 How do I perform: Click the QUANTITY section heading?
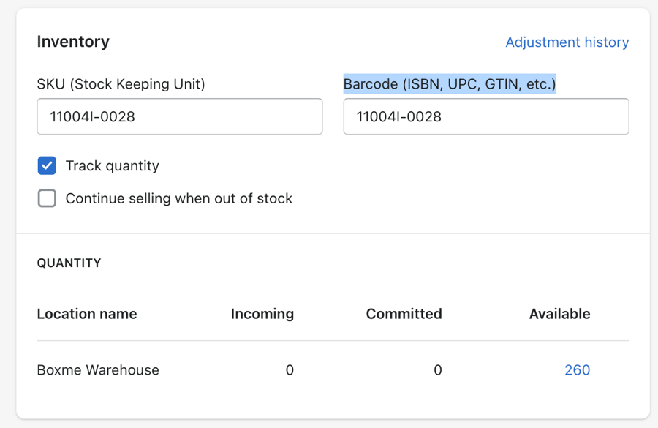(69, 263)
